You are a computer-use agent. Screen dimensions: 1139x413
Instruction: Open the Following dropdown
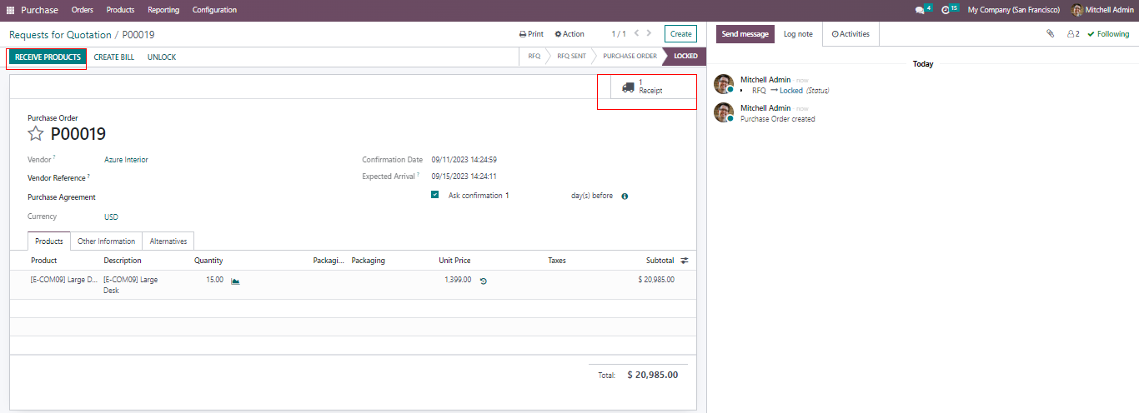(x=1108, y=34)
